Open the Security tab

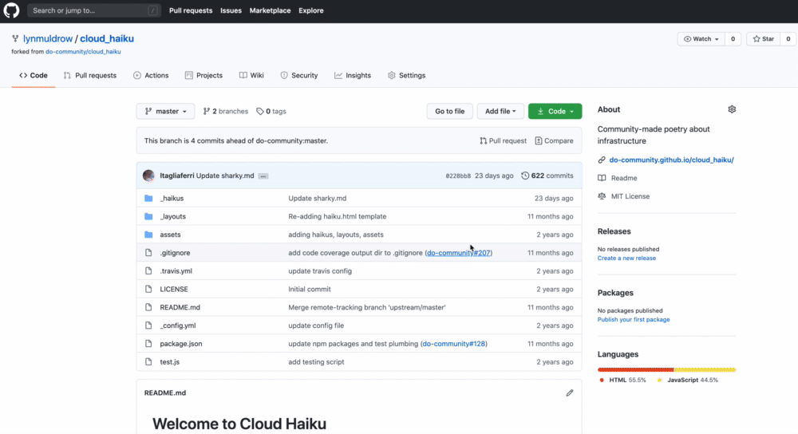click(299, 75)
